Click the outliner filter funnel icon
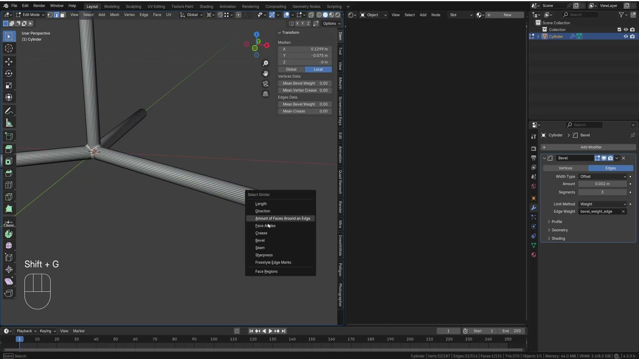The height and width of the screenshot is (359, 639). (x=621, y=15)
